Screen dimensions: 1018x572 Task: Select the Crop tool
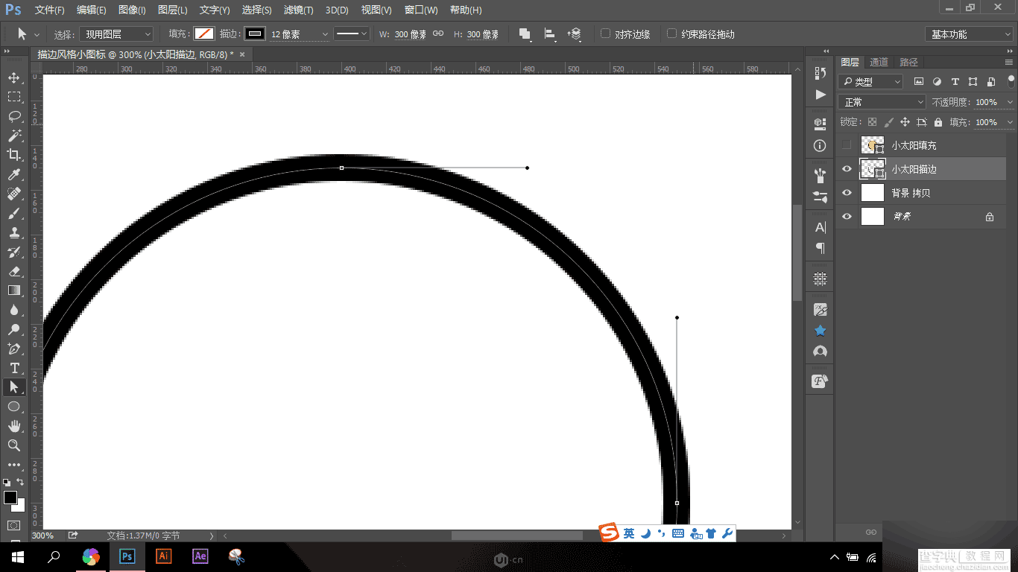13,155
